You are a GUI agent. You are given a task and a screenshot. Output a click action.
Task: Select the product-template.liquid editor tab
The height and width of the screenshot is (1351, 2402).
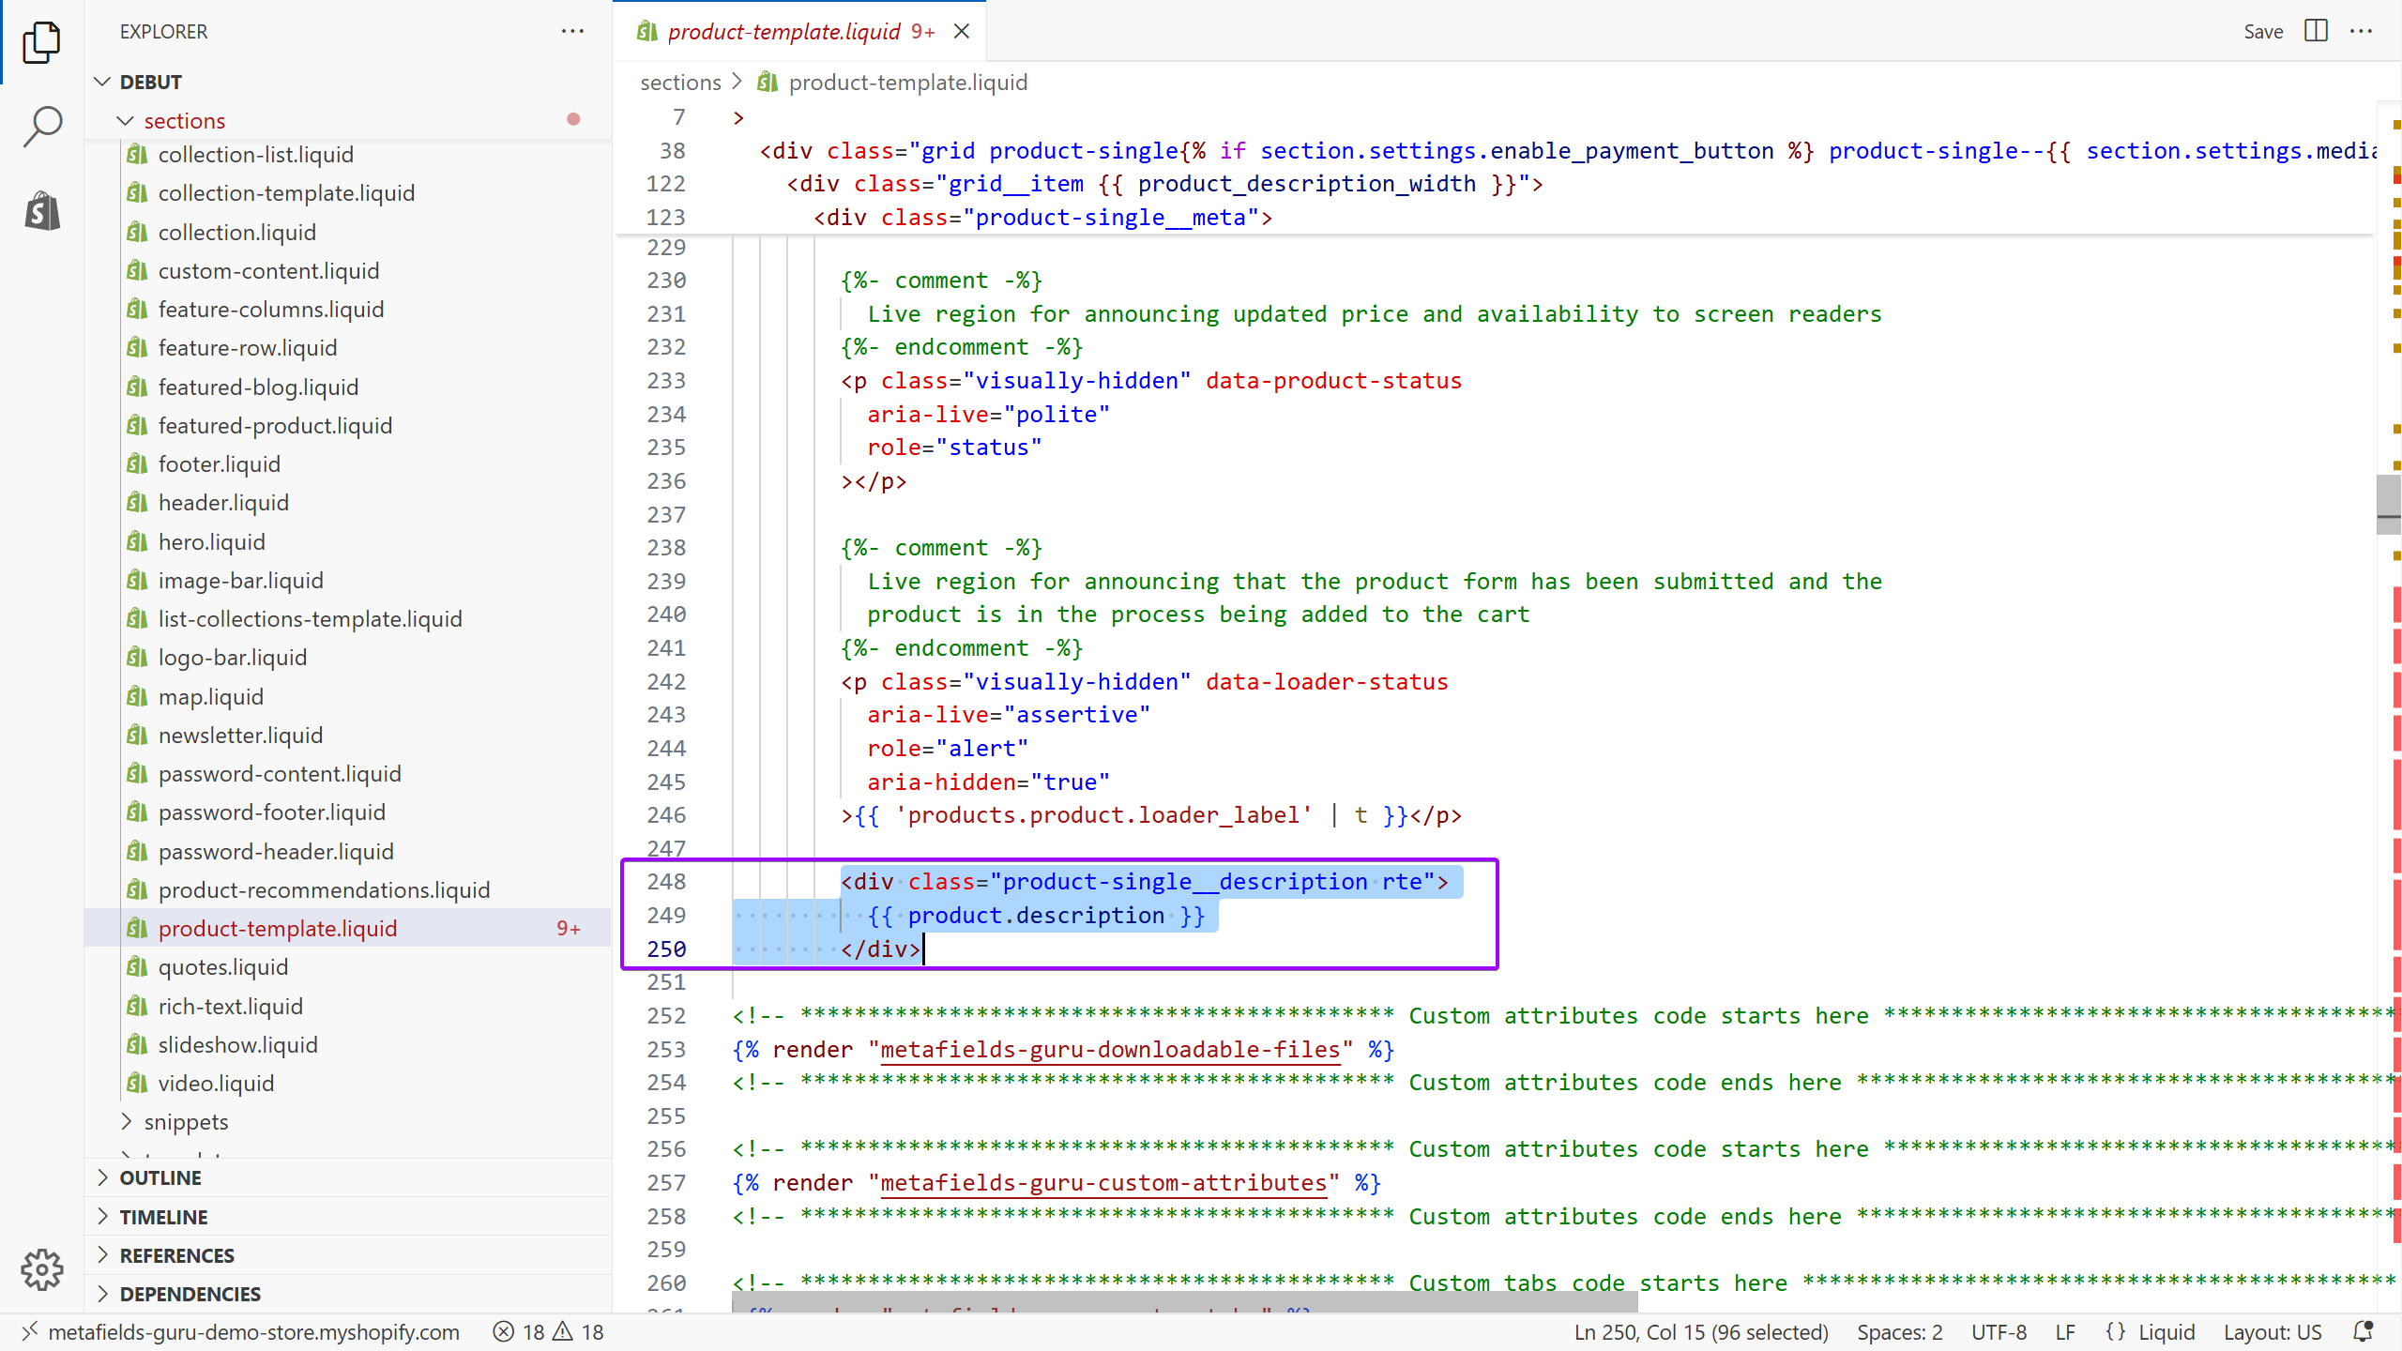coord(783,31)
